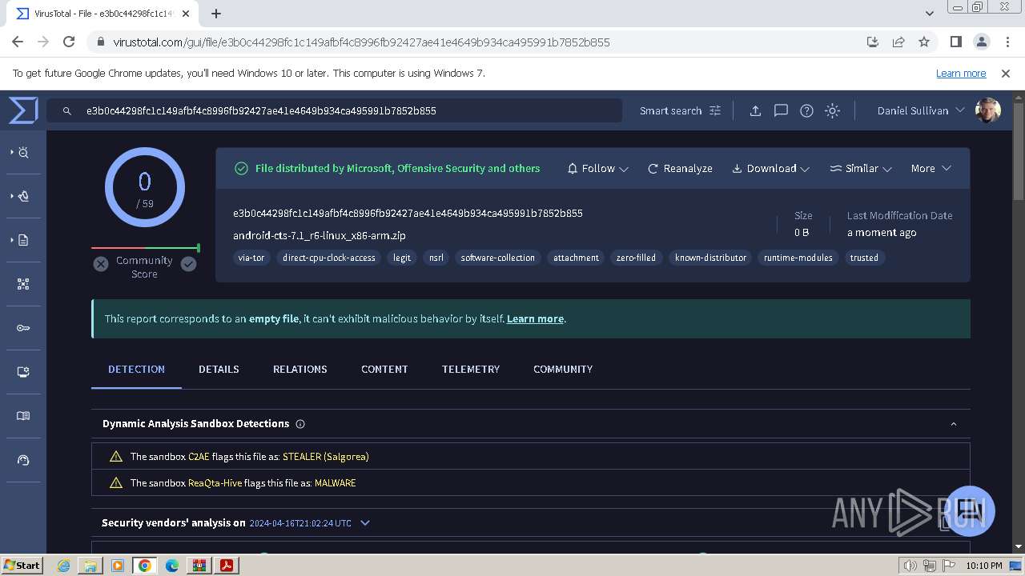1025x576 pixels.
Task: Expand the Follow dropdown
Action: pos(597,168)
